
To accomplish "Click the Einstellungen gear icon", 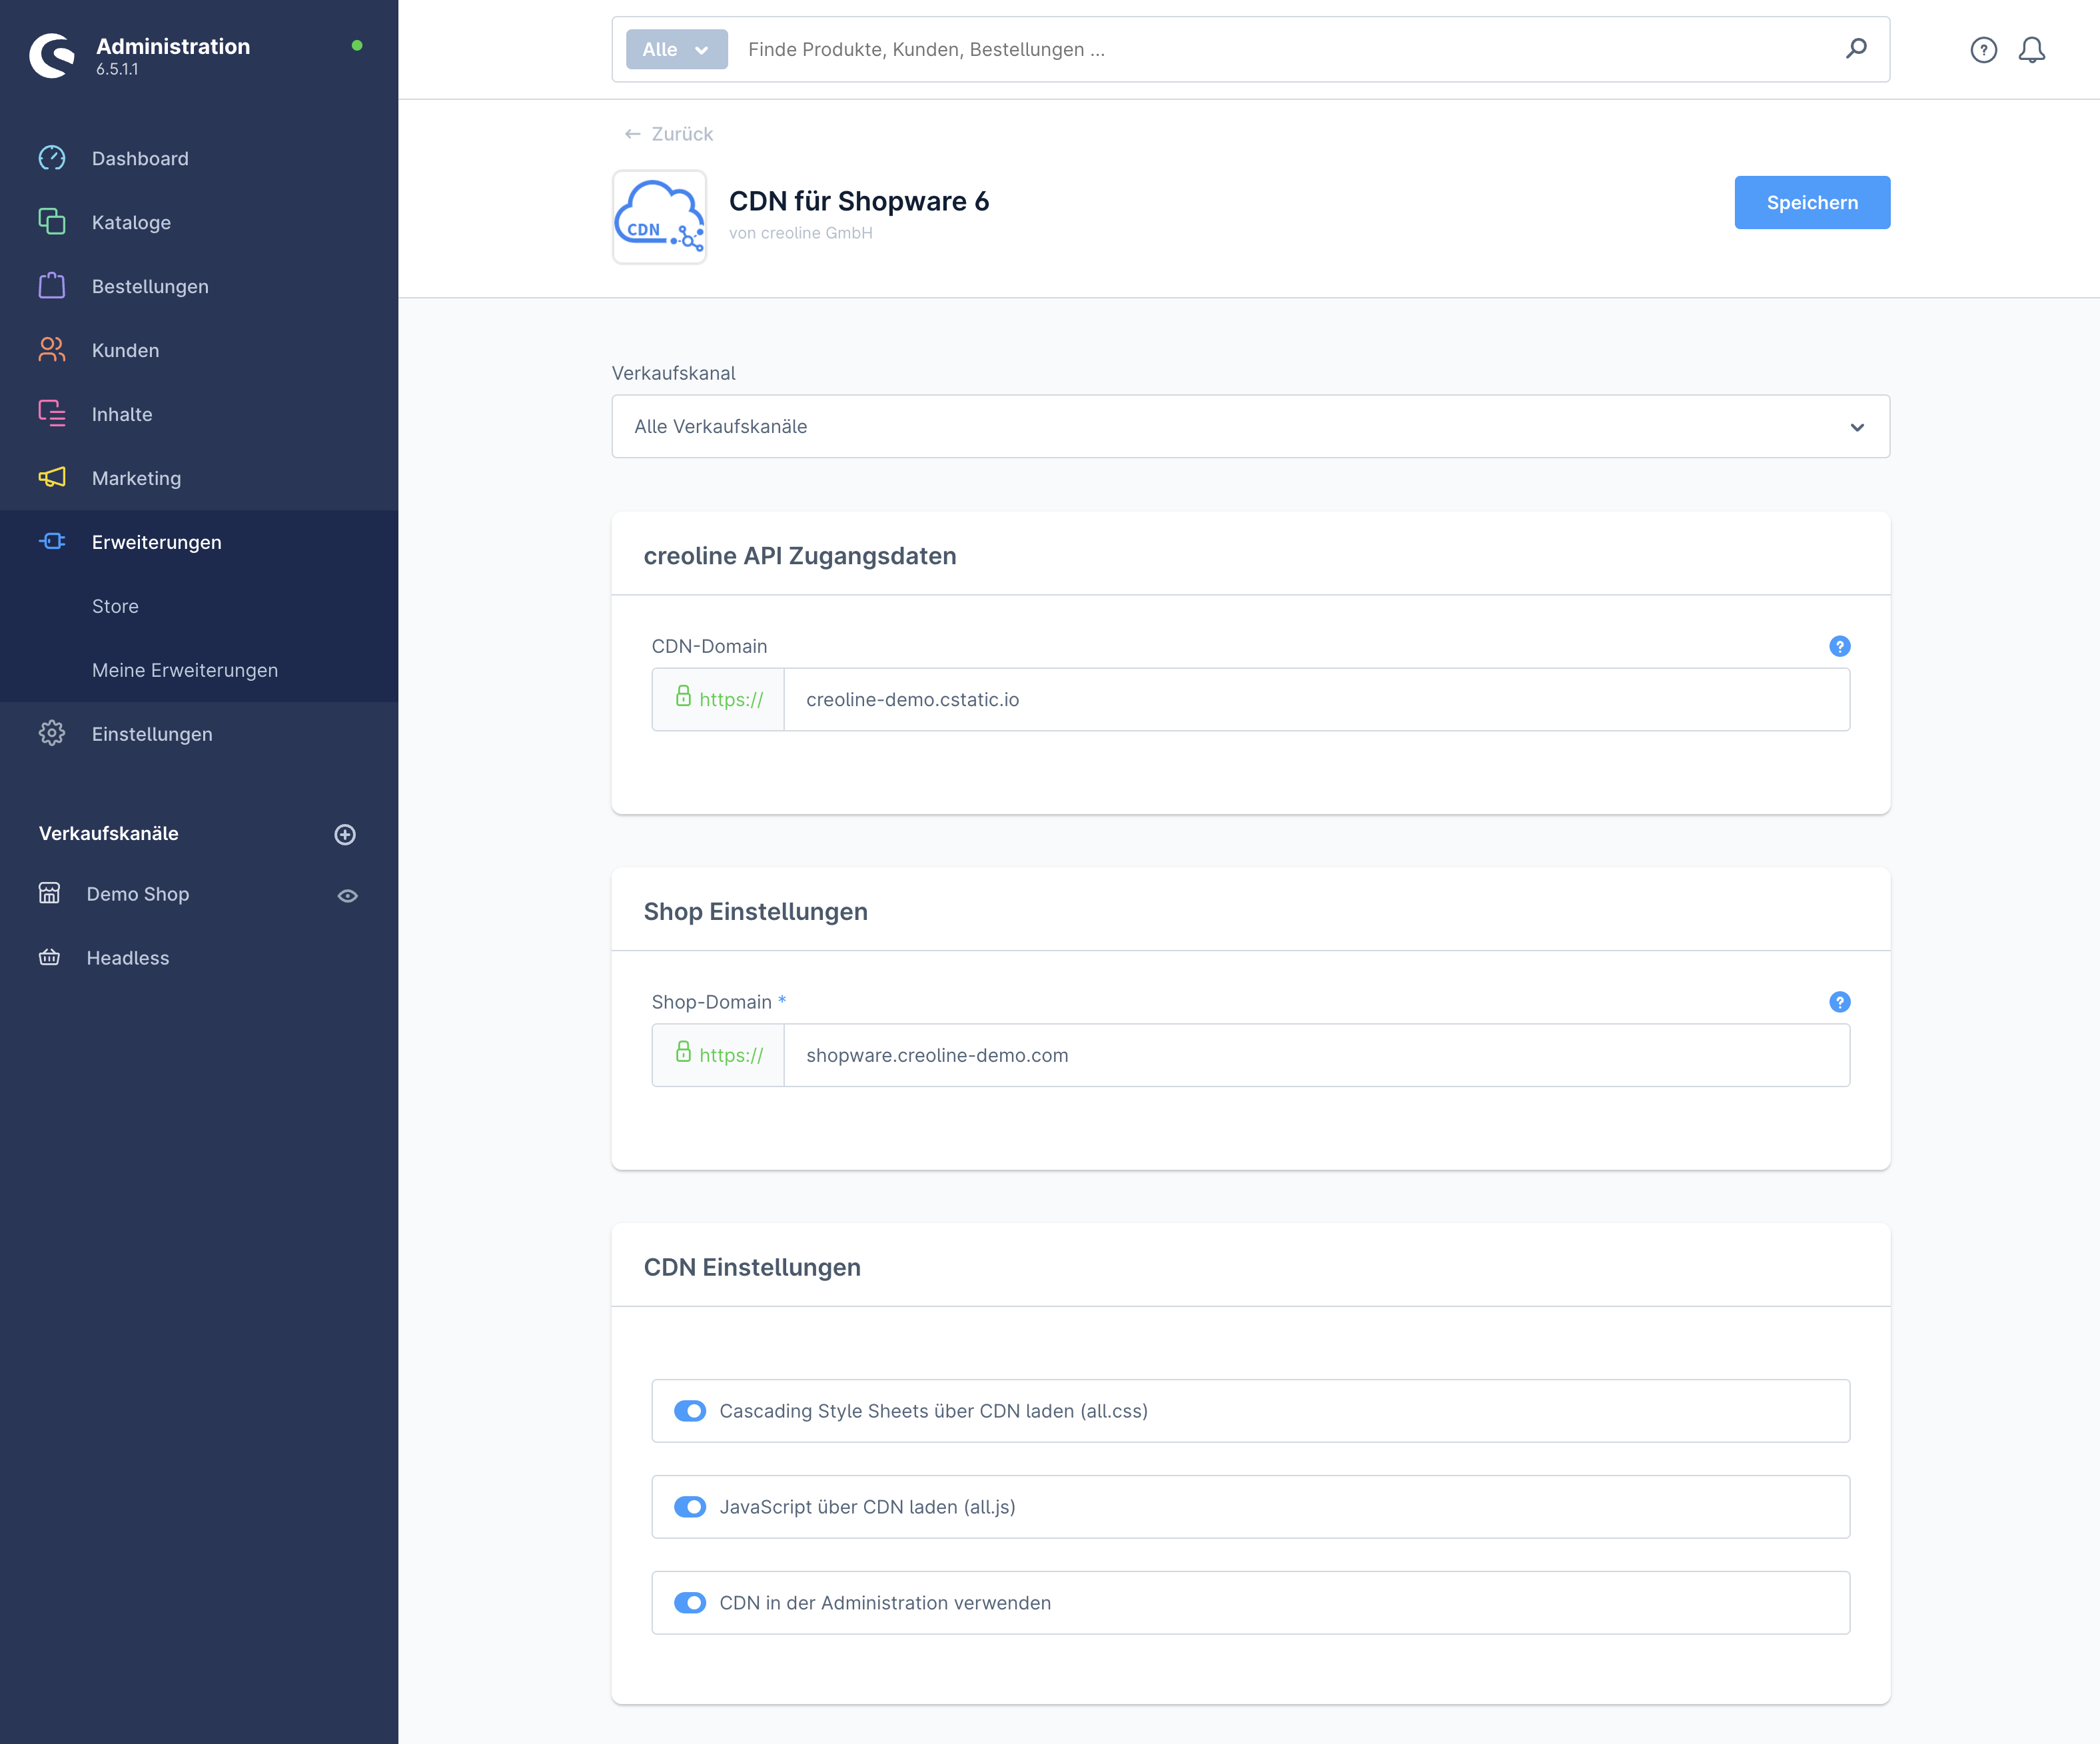I will coord(52,734).
